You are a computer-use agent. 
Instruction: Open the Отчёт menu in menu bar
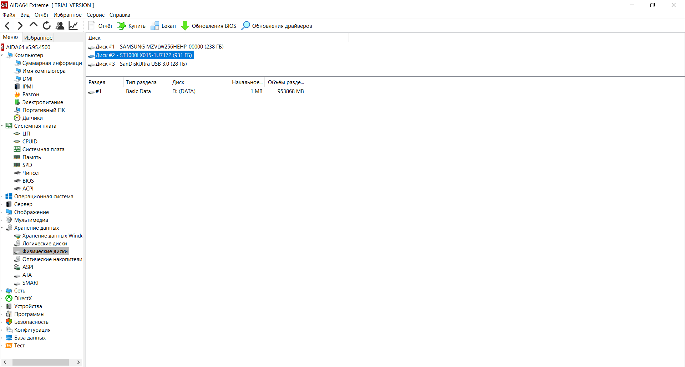point(41,15)
